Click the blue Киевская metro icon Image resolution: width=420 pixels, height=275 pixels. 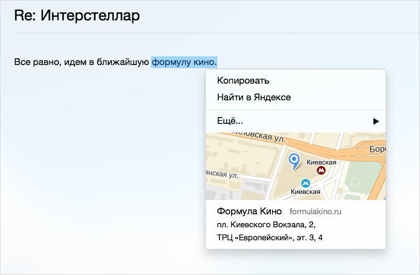(x=305, y=183)
